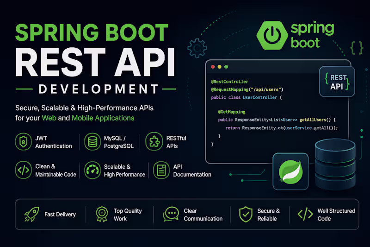Click the green dot in code window
The image size is (370, 247).
click(x=226, y=67)
